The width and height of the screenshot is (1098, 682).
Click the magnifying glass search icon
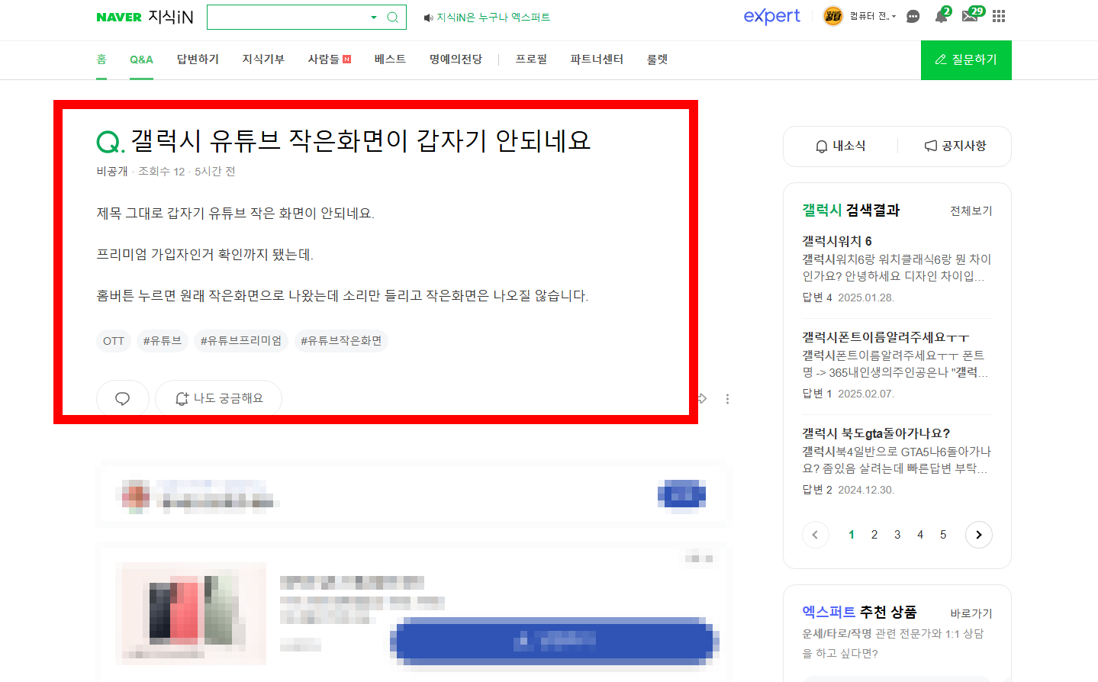[x=392, y=17]
